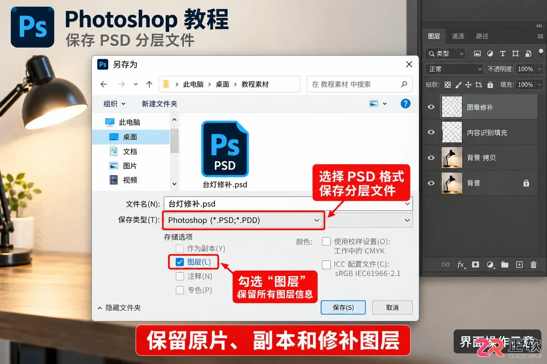This screenshot has width=547, height=364.
Task: Switch to the 通道 tab
Action: [x=458, y=36]
